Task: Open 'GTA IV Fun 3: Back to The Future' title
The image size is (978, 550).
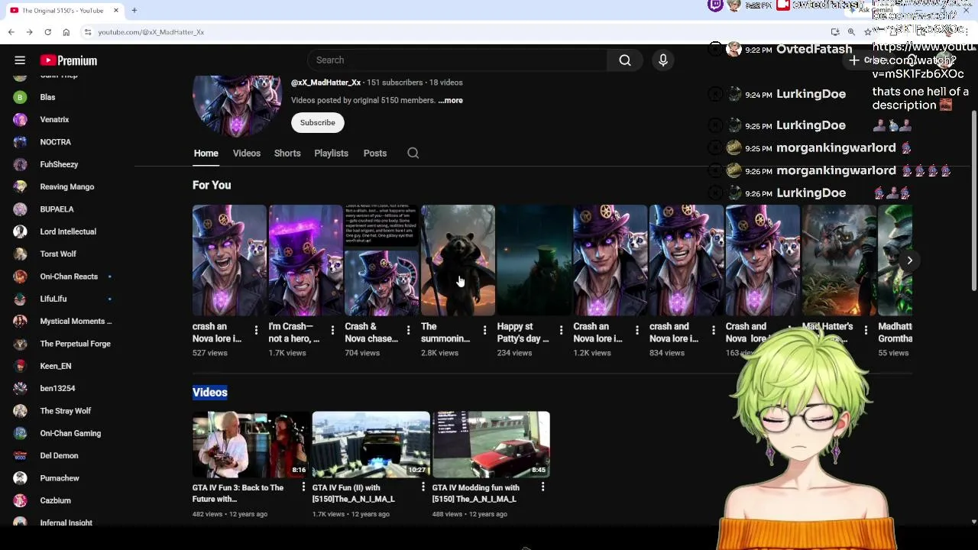Action: point(238,493)
